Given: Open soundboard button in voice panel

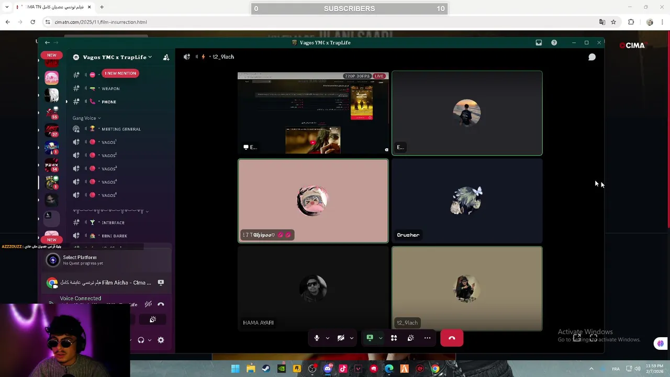Looking at the screenshot, I should tap(153, 319).
